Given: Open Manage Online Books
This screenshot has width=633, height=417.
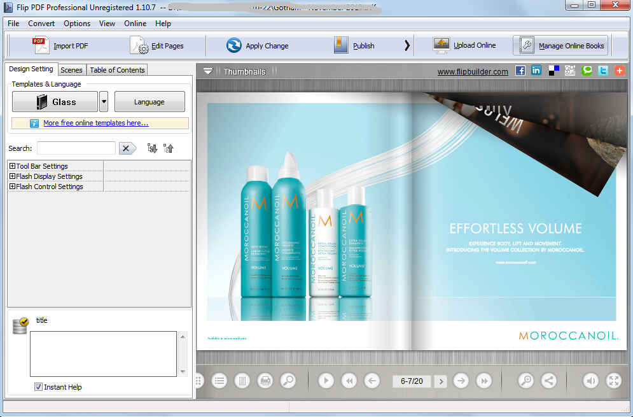Looking at the screenshot, I should 560,46.
